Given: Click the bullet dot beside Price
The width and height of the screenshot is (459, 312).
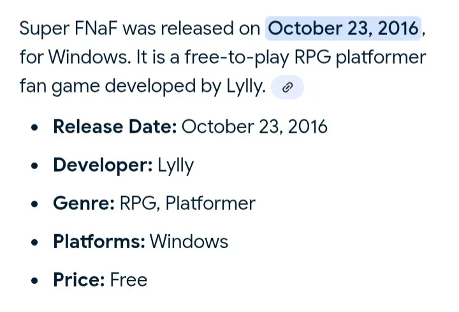Looking at the screenshot, I should coord(36,281).
